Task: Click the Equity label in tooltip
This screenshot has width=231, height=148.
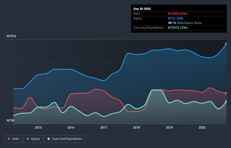Action: (x=138, y=18)
